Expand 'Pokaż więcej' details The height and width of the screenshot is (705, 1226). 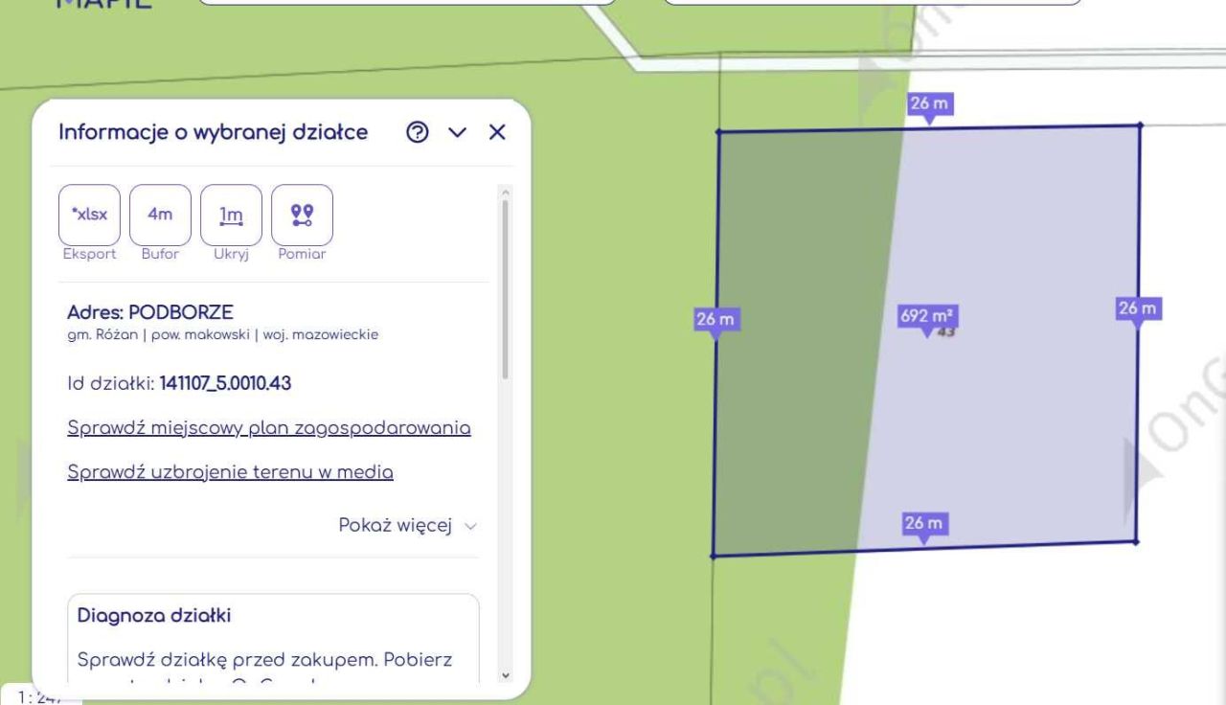(x=407, y=525)
